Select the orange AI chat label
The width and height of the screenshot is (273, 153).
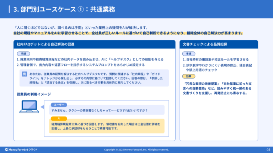(x=59, y=119)
